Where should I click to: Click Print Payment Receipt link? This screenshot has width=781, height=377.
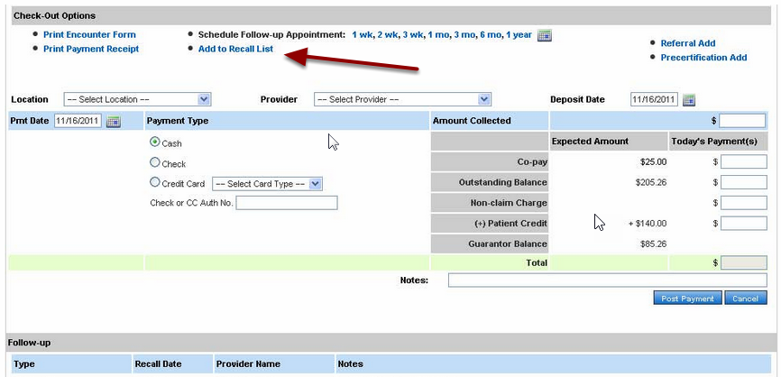pyautogui.click(x=91, y=49)
